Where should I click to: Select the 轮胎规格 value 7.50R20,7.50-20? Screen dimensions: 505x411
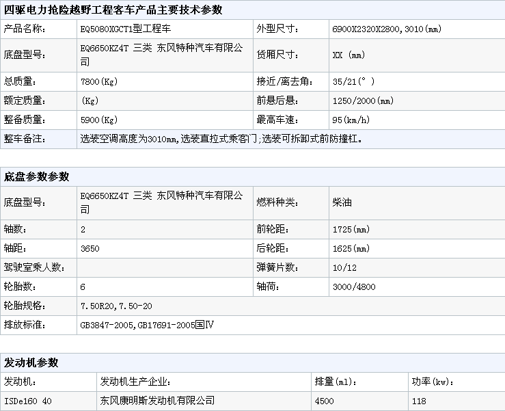tap(116, 306)
